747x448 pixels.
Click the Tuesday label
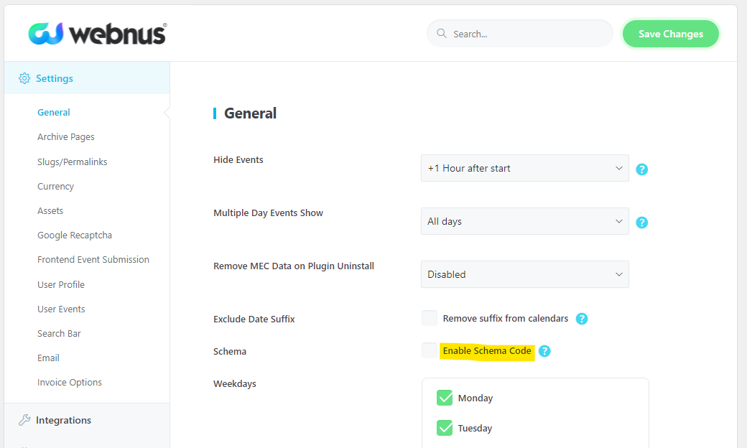475,428
